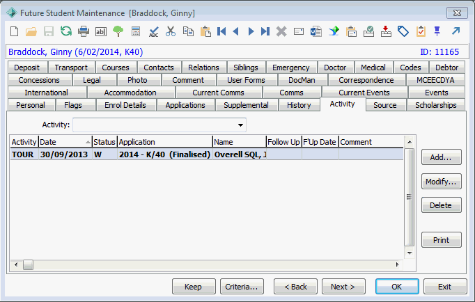
Task: Click the vertical scrollbar down arrow
Action: tap(410, 253)
